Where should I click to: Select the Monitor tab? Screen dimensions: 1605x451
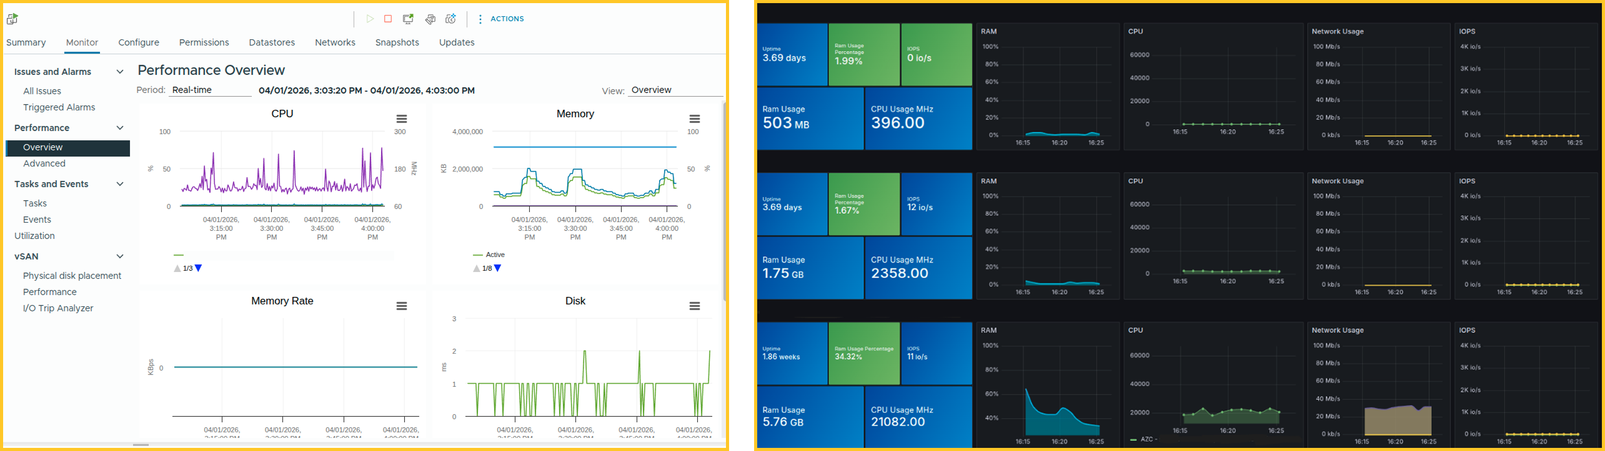coord(82,42)
